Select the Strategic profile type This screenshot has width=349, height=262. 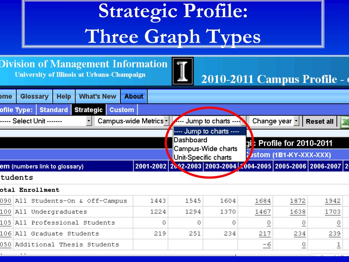[x=89, y=110]
